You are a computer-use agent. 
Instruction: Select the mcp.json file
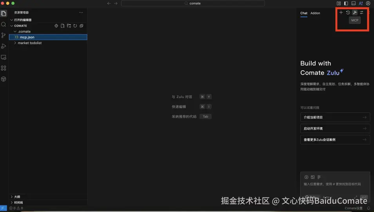48,37
